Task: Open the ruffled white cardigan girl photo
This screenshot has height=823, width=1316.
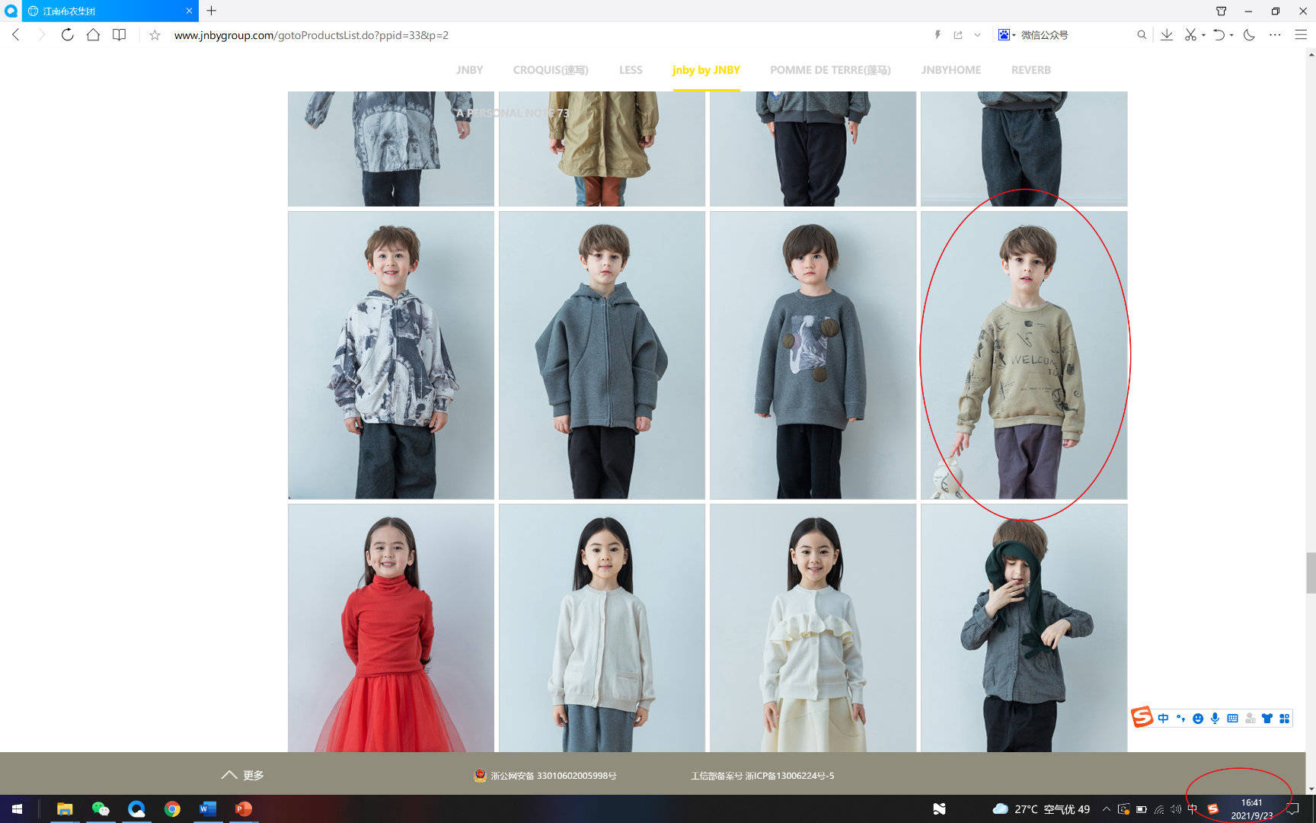Action: (x=813, y=628)
